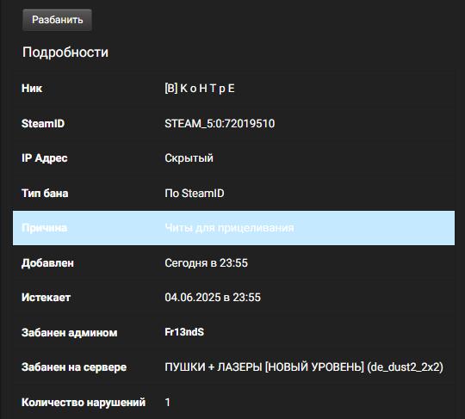
Task: Click the Сегодня в 23:55 added time
Action: click(x=206, y=262)
